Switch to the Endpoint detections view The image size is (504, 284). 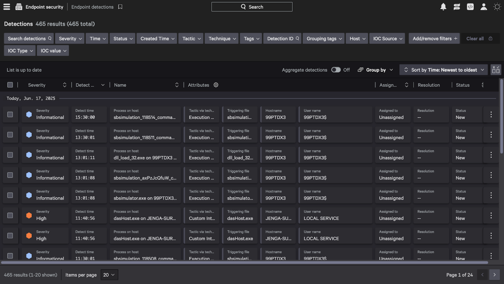coord(92,7)
